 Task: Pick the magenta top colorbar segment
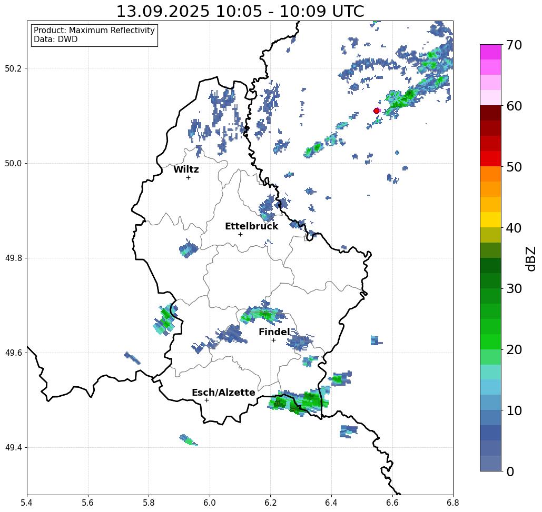pyautogui.click(x=490, y=52)
